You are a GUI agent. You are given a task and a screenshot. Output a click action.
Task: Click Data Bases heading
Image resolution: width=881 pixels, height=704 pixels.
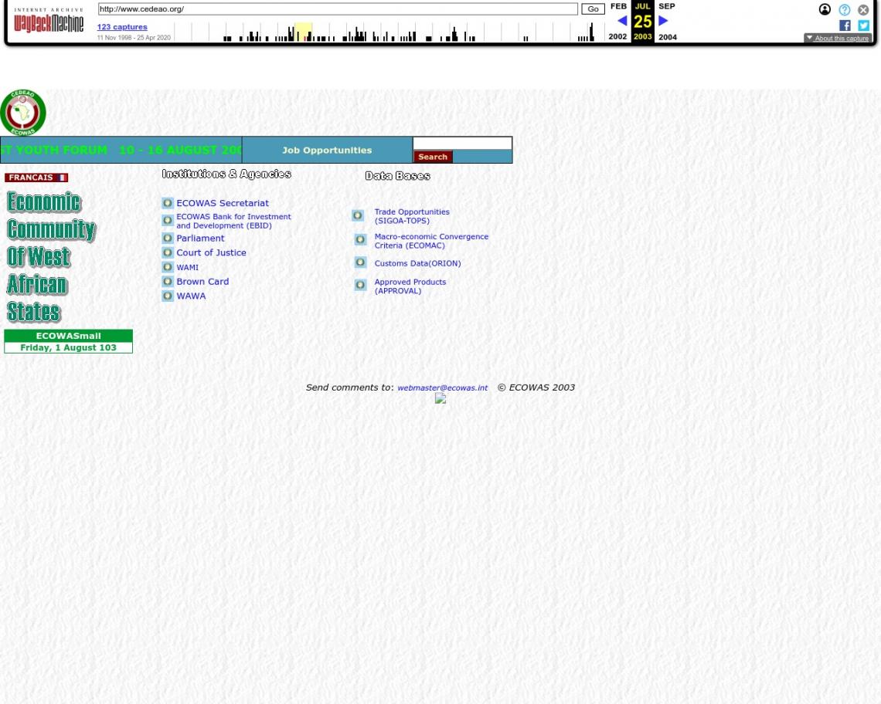pos(397,176)
